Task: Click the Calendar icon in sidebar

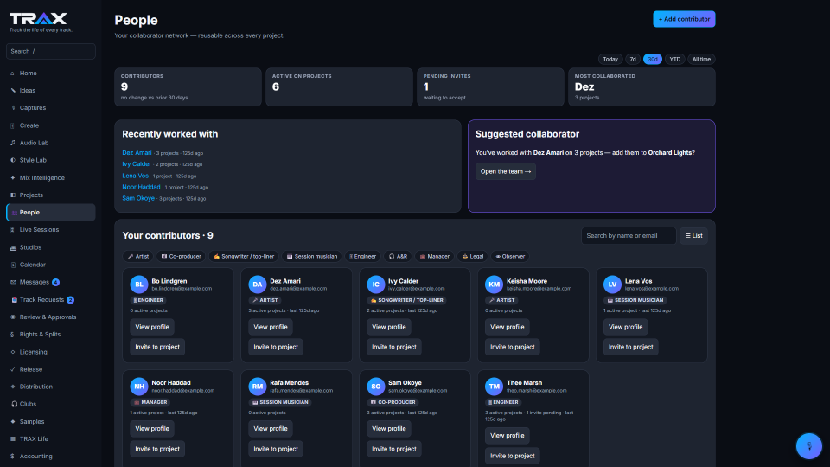Action: point(13,265)
